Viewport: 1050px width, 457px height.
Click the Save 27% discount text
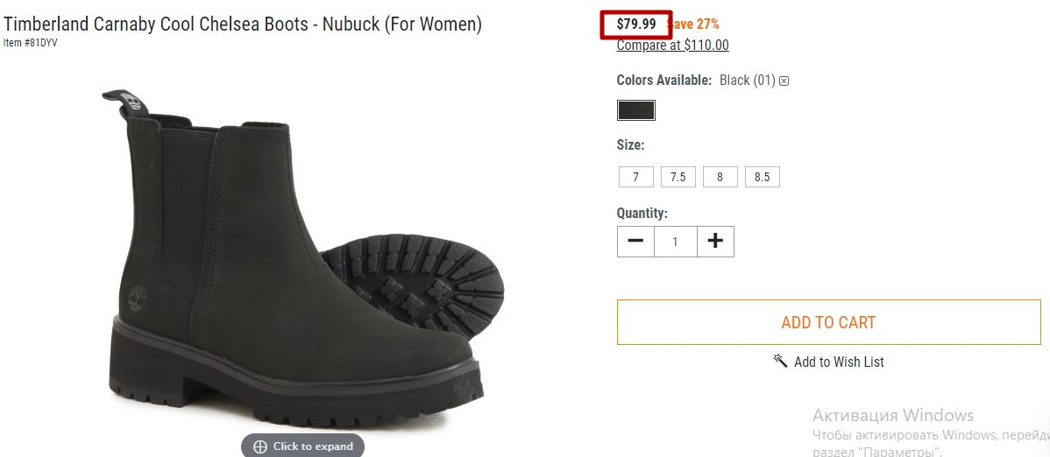pos(694,25)
